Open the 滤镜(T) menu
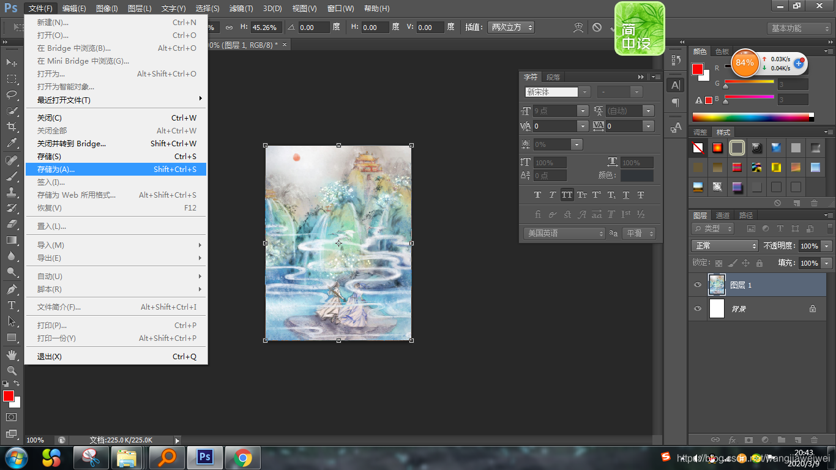836x470 pixels. tap(241, 9)
